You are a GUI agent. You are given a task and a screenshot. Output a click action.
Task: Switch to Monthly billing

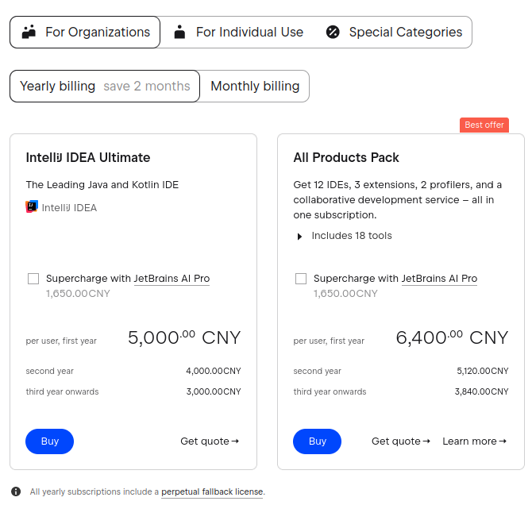click(255, 86)
